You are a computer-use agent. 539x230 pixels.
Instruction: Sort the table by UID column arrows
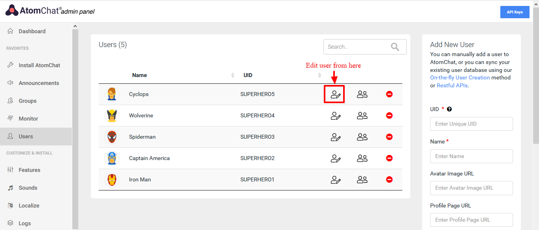coord(319,75)
